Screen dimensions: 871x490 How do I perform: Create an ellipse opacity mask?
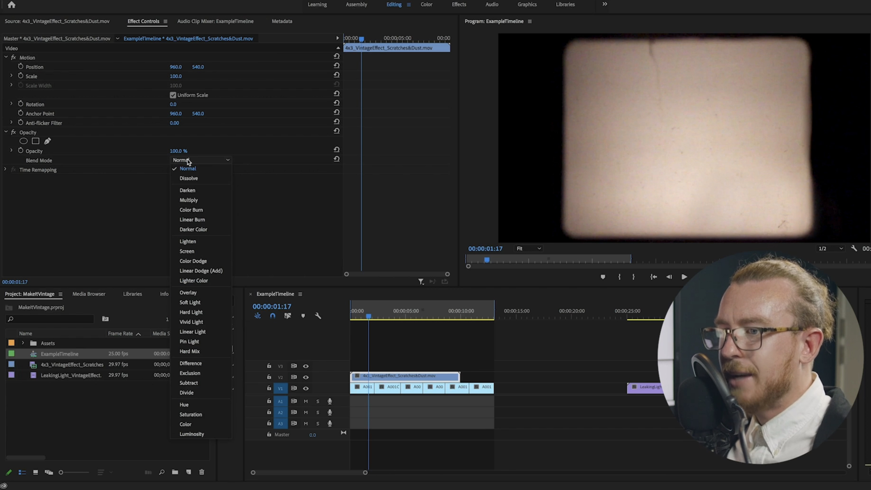tap(24, 141)
